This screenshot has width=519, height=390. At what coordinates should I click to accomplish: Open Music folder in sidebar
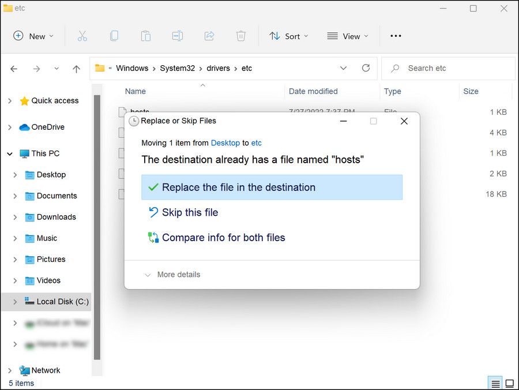coord(47,238)
